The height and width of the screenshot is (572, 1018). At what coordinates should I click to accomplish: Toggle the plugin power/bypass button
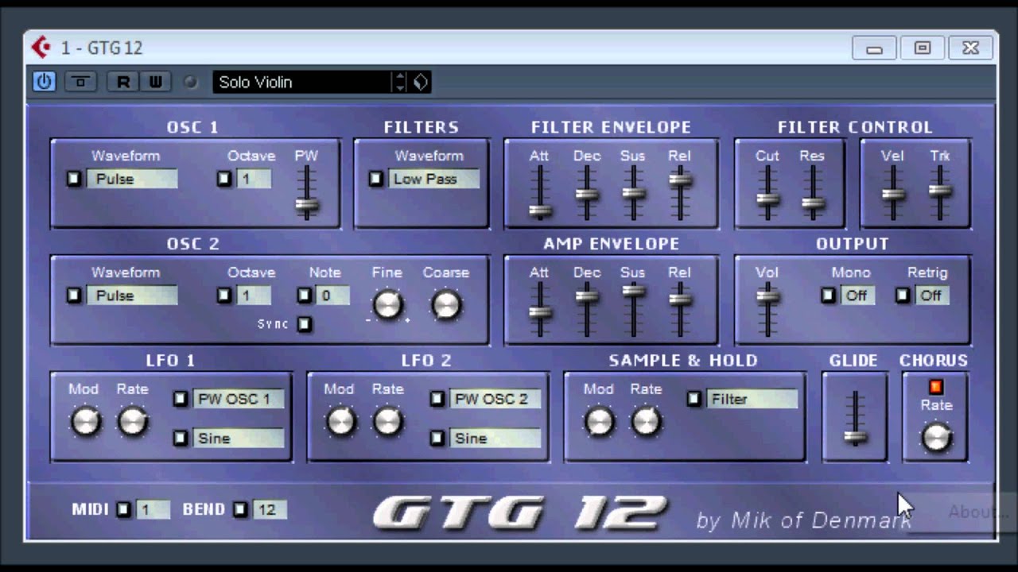click(x=44, y=81)
